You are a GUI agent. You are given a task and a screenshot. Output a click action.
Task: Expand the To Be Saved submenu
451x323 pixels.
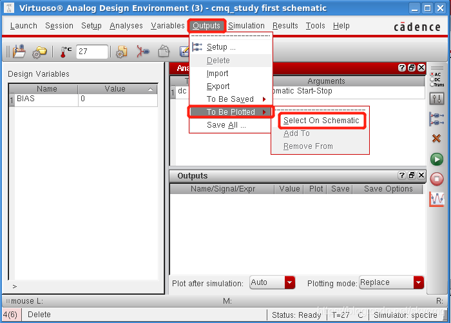tap(231, 99)
